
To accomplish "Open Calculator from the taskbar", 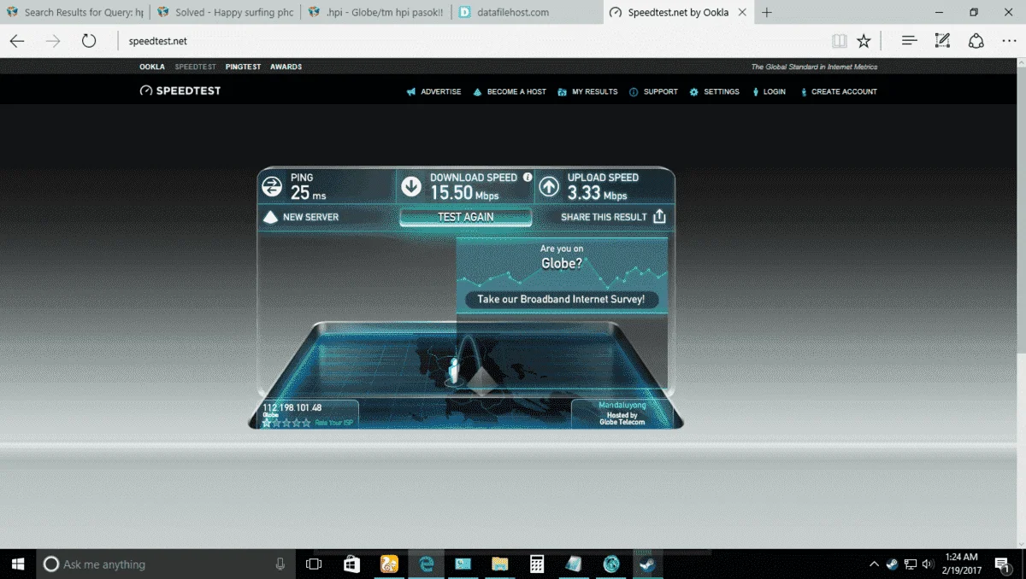I will click(537, 564).
